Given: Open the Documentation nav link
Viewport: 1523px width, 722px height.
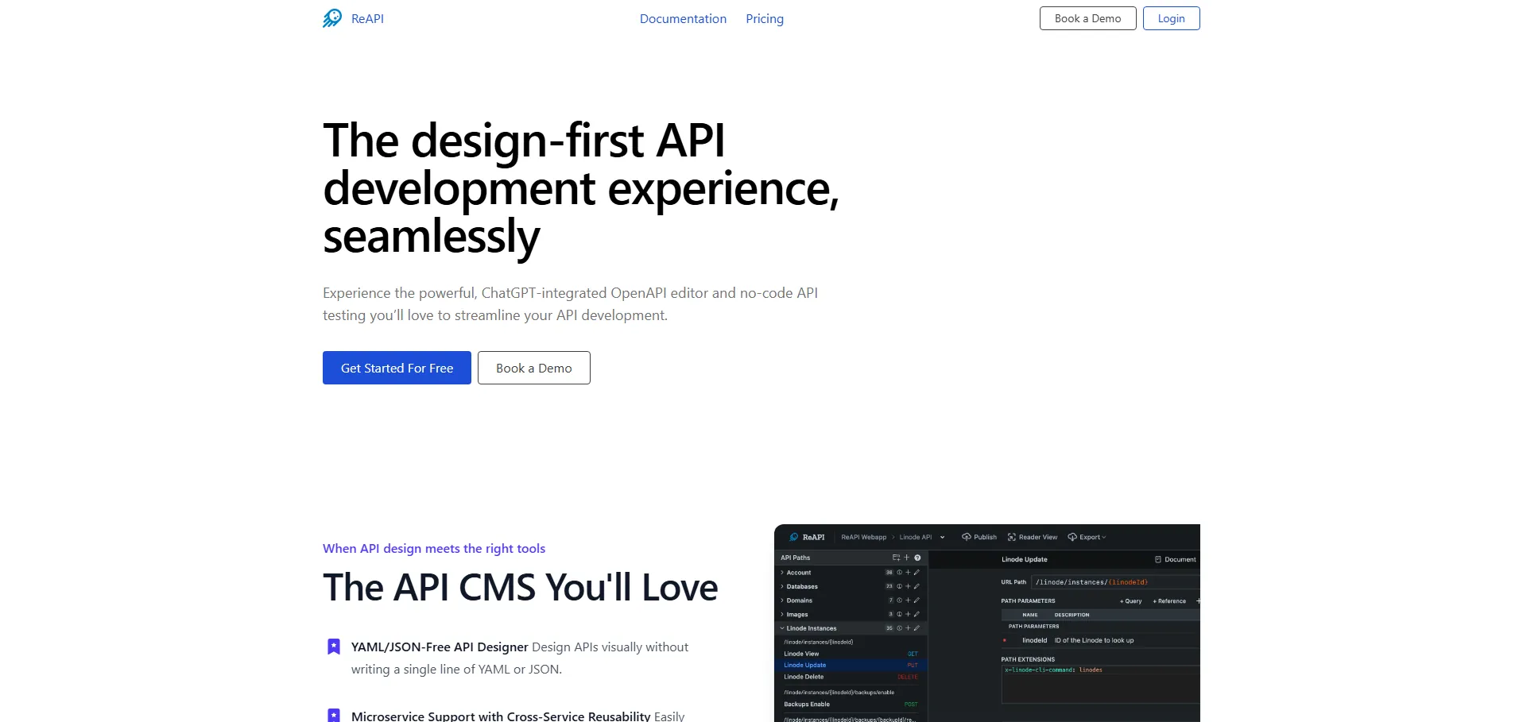Looking at the screenshot, I should point(683,19).
